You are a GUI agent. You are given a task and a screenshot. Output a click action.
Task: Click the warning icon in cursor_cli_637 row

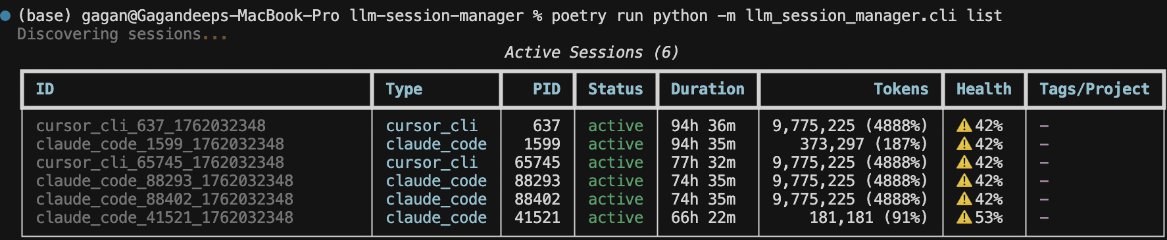tap(964, 125)
